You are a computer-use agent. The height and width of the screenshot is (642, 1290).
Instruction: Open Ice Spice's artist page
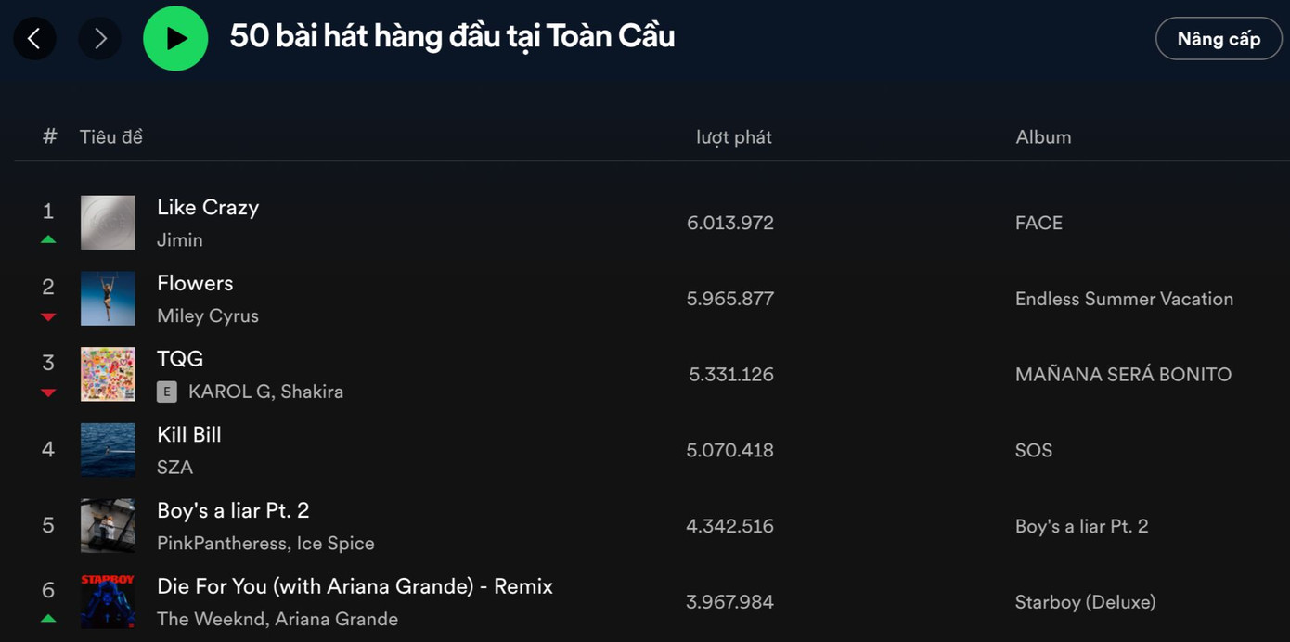[x=335, y=543]
